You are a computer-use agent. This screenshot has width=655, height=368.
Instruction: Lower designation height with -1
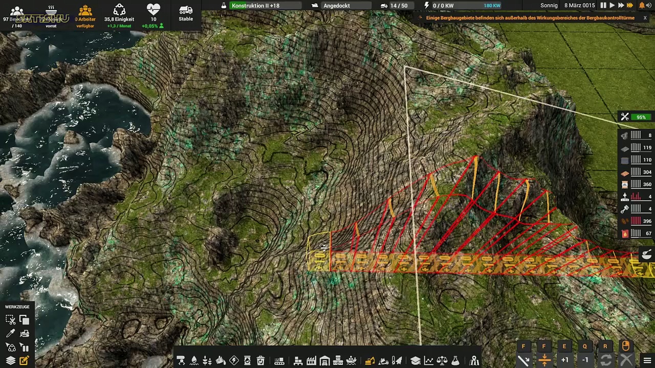pos(585,360)
